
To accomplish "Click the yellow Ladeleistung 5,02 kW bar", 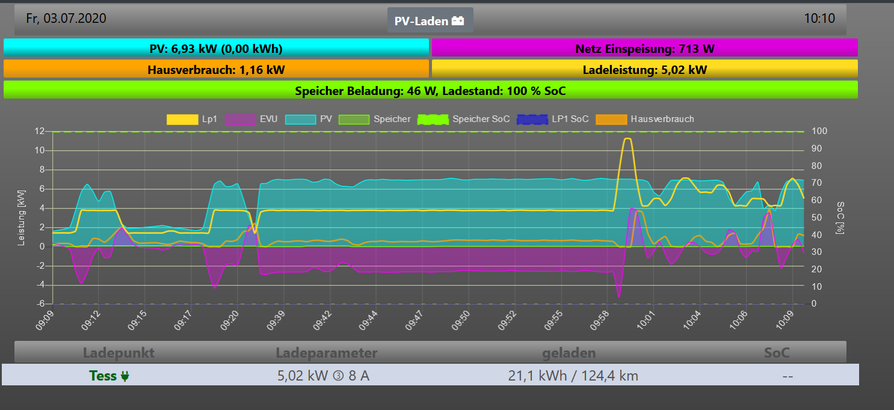I will (644, 70).
